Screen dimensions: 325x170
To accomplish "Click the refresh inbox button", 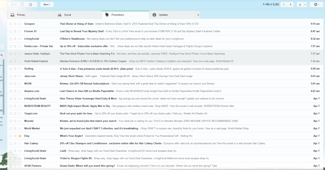I will [30, 5].
